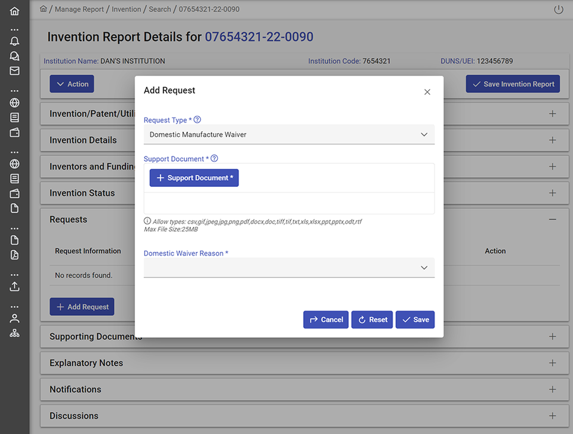Open the Domestic Waiver Reason dropdown

pos(424,267)
